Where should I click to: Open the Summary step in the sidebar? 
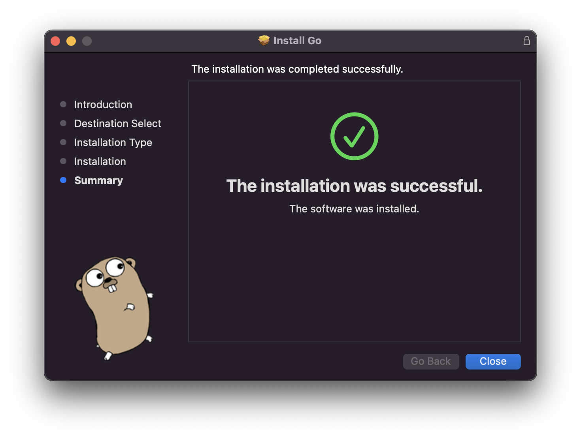click(x=98, y=180)
